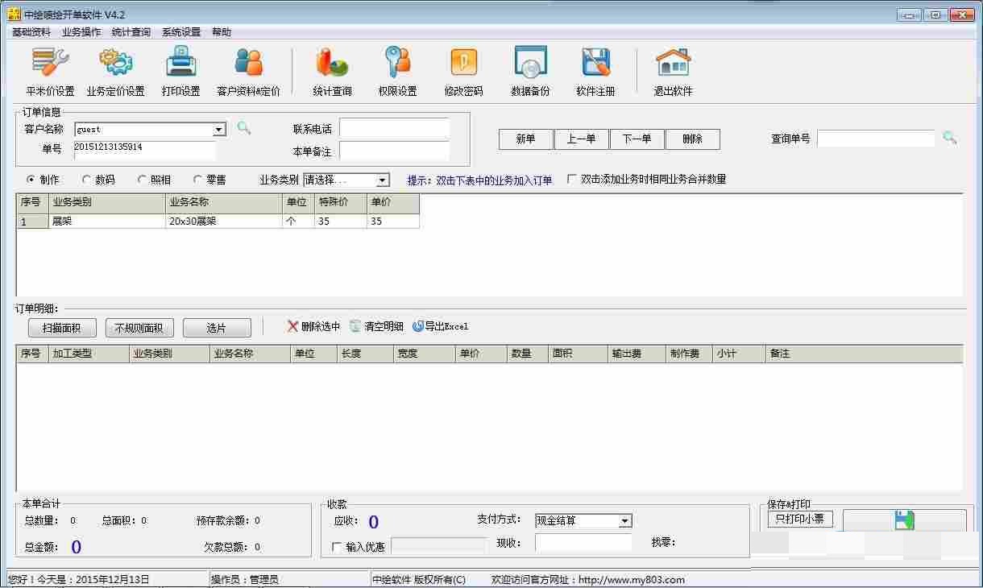The width and height of the screenshot is (983, 588).
Task: Open 打印设置 printer icon
Action: click(x=181, y=63)
